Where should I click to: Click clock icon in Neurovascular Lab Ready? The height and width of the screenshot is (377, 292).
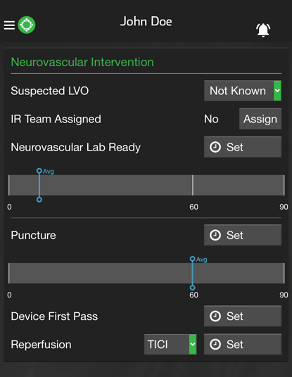point(215,147)
